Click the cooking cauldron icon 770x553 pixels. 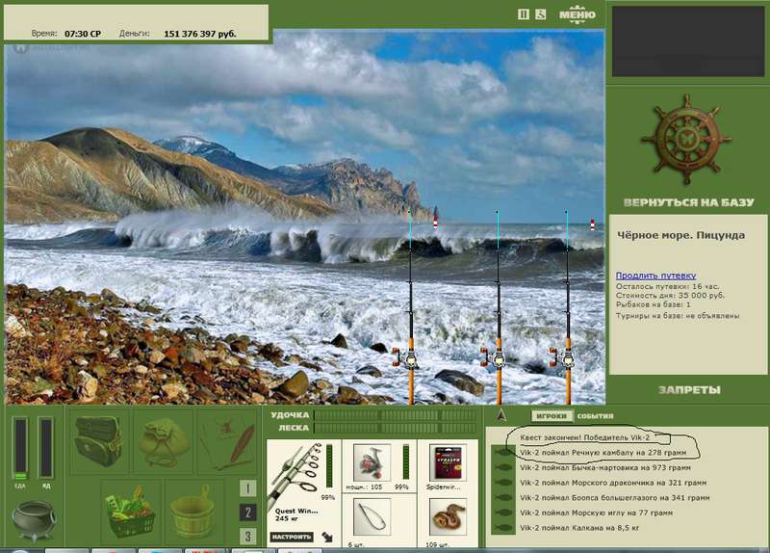tap(33, 519)
